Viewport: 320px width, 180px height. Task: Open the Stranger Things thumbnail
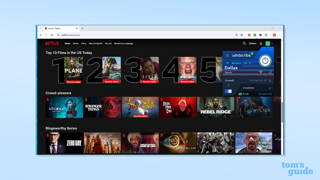102,107
